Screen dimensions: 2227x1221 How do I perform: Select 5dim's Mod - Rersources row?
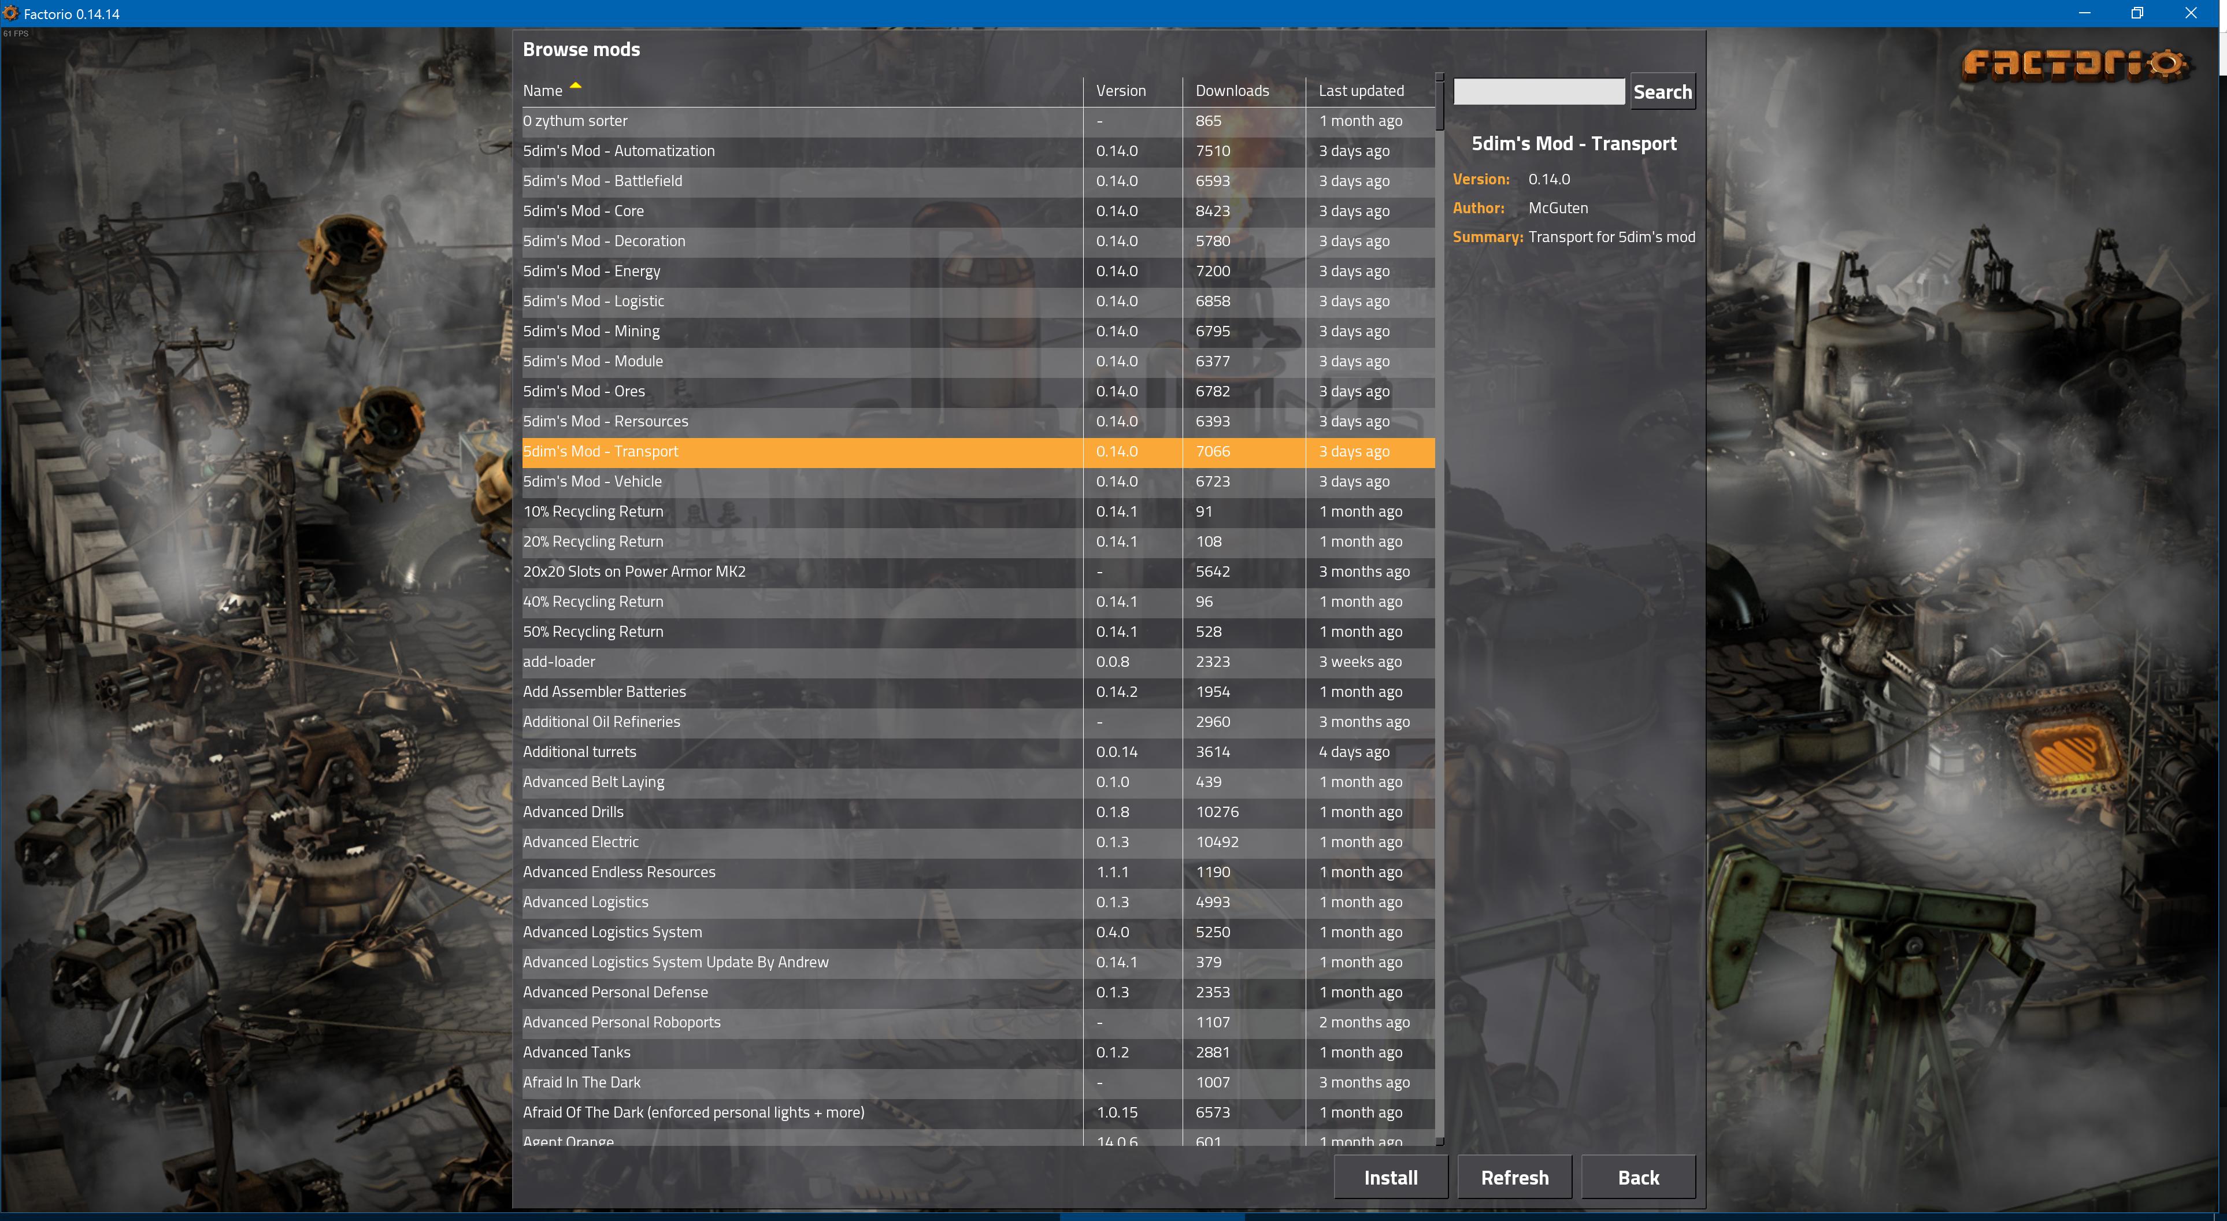(x=978, y=422)
